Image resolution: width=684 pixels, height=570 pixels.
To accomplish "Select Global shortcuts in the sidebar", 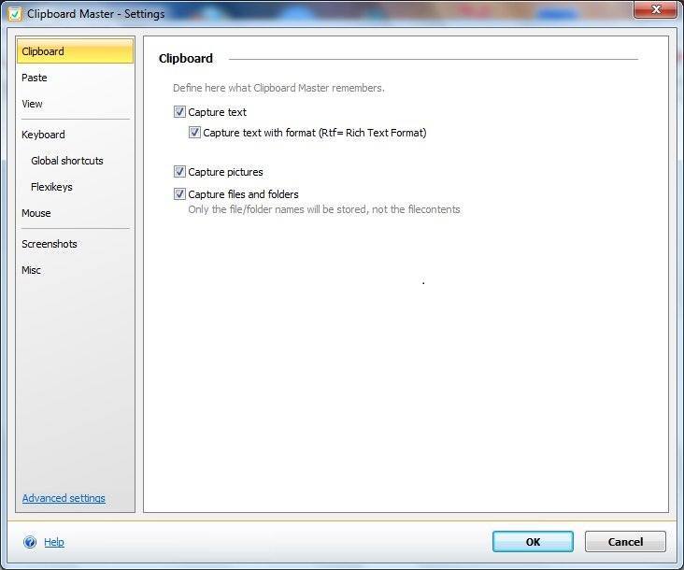I will click(x=75, y=161).
